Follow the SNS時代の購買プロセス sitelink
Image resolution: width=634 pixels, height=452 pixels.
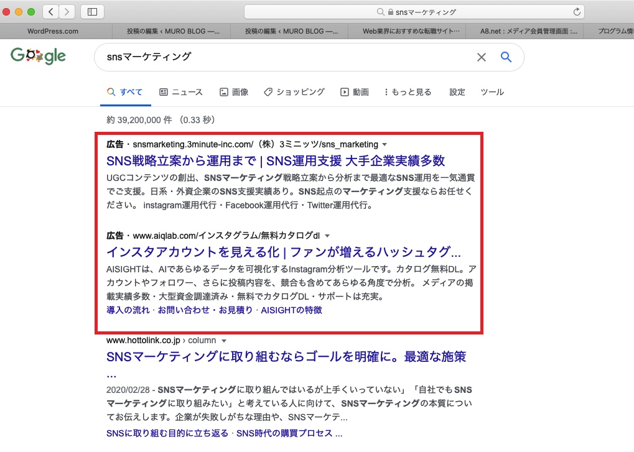(289, 433)
